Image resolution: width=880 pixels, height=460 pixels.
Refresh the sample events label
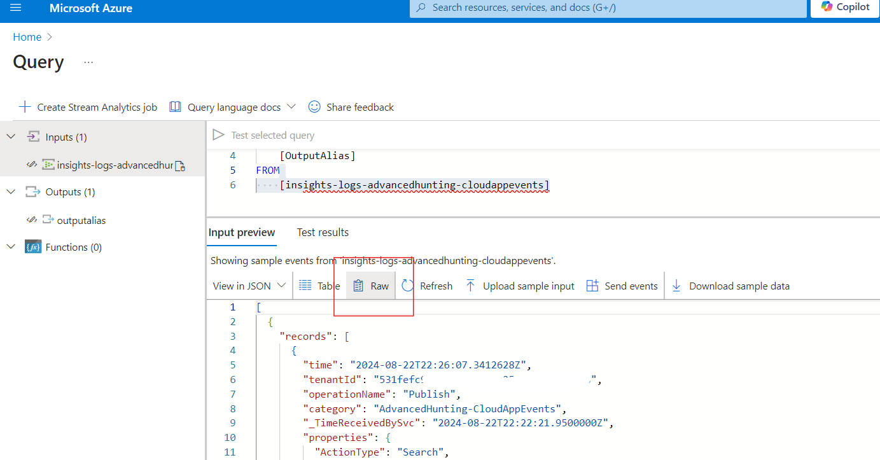[436, 286]
